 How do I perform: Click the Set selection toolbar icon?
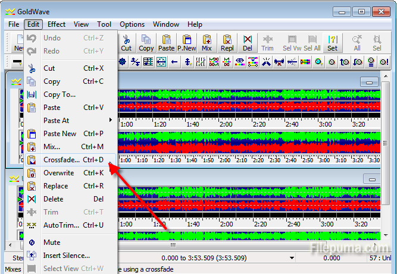332,42
